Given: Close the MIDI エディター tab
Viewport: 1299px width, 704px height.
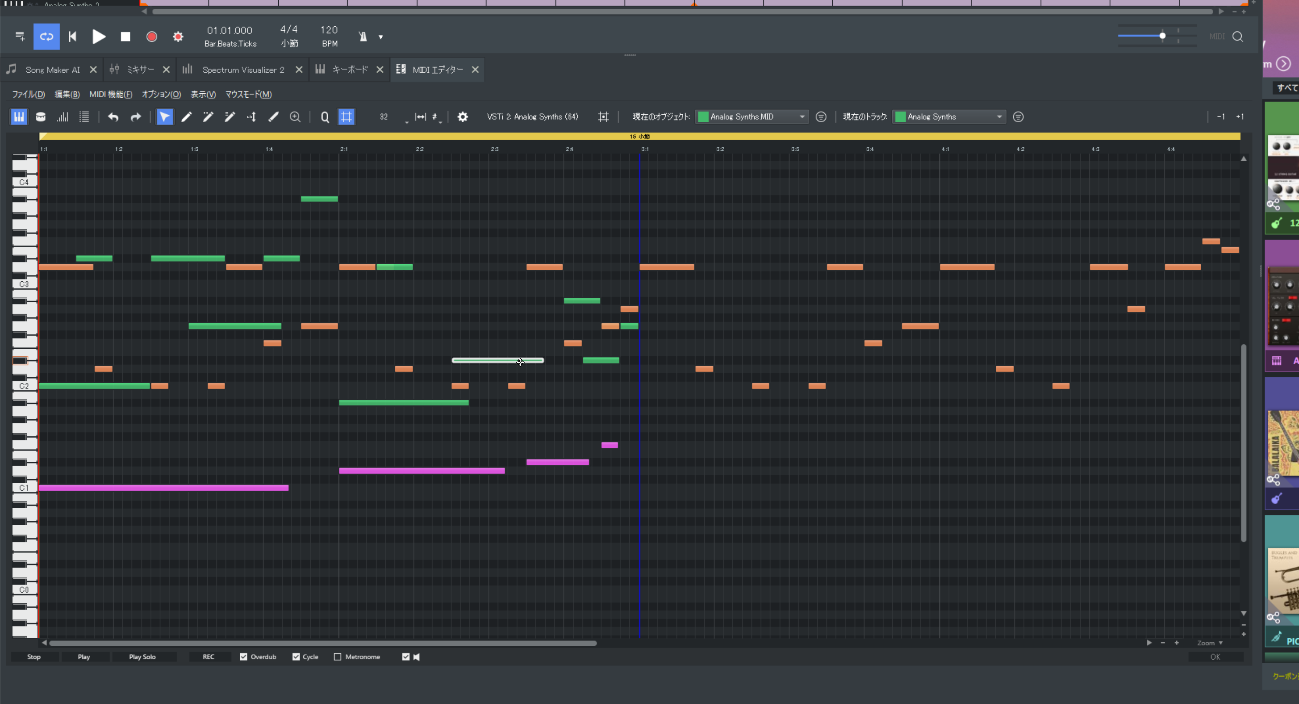Looking at the screenshot, I should pyautogui.click(x=475, y=70).
